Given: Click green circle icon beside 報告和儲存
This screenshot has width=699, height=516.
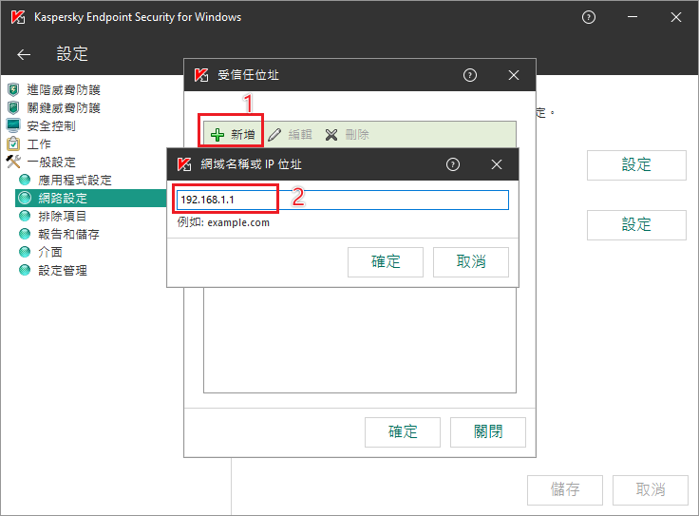Looking at the screenshot, I should point(25,234).
